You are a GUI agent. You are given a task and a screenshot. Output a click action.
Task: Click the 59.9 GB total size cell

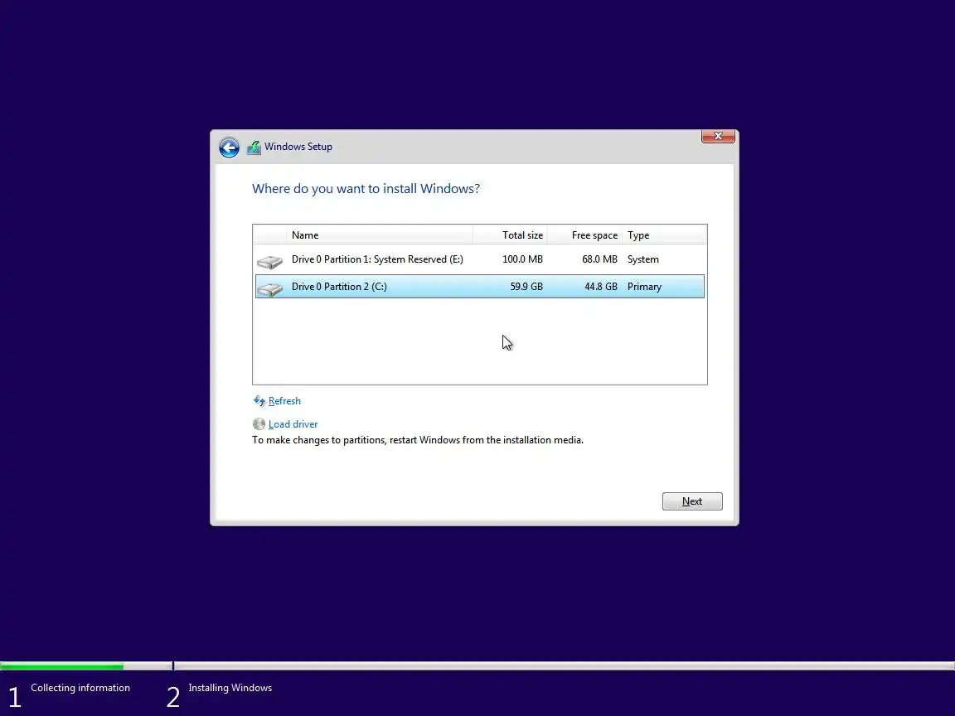(x=526, y=287)
